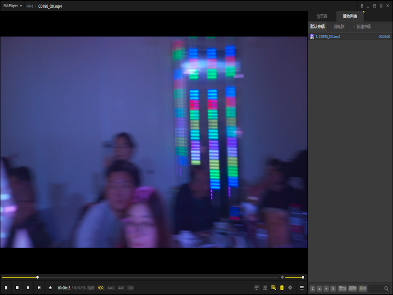Select the 默认专辑 album tab
This screenshot has height=295, width=393.
(317, 27)
